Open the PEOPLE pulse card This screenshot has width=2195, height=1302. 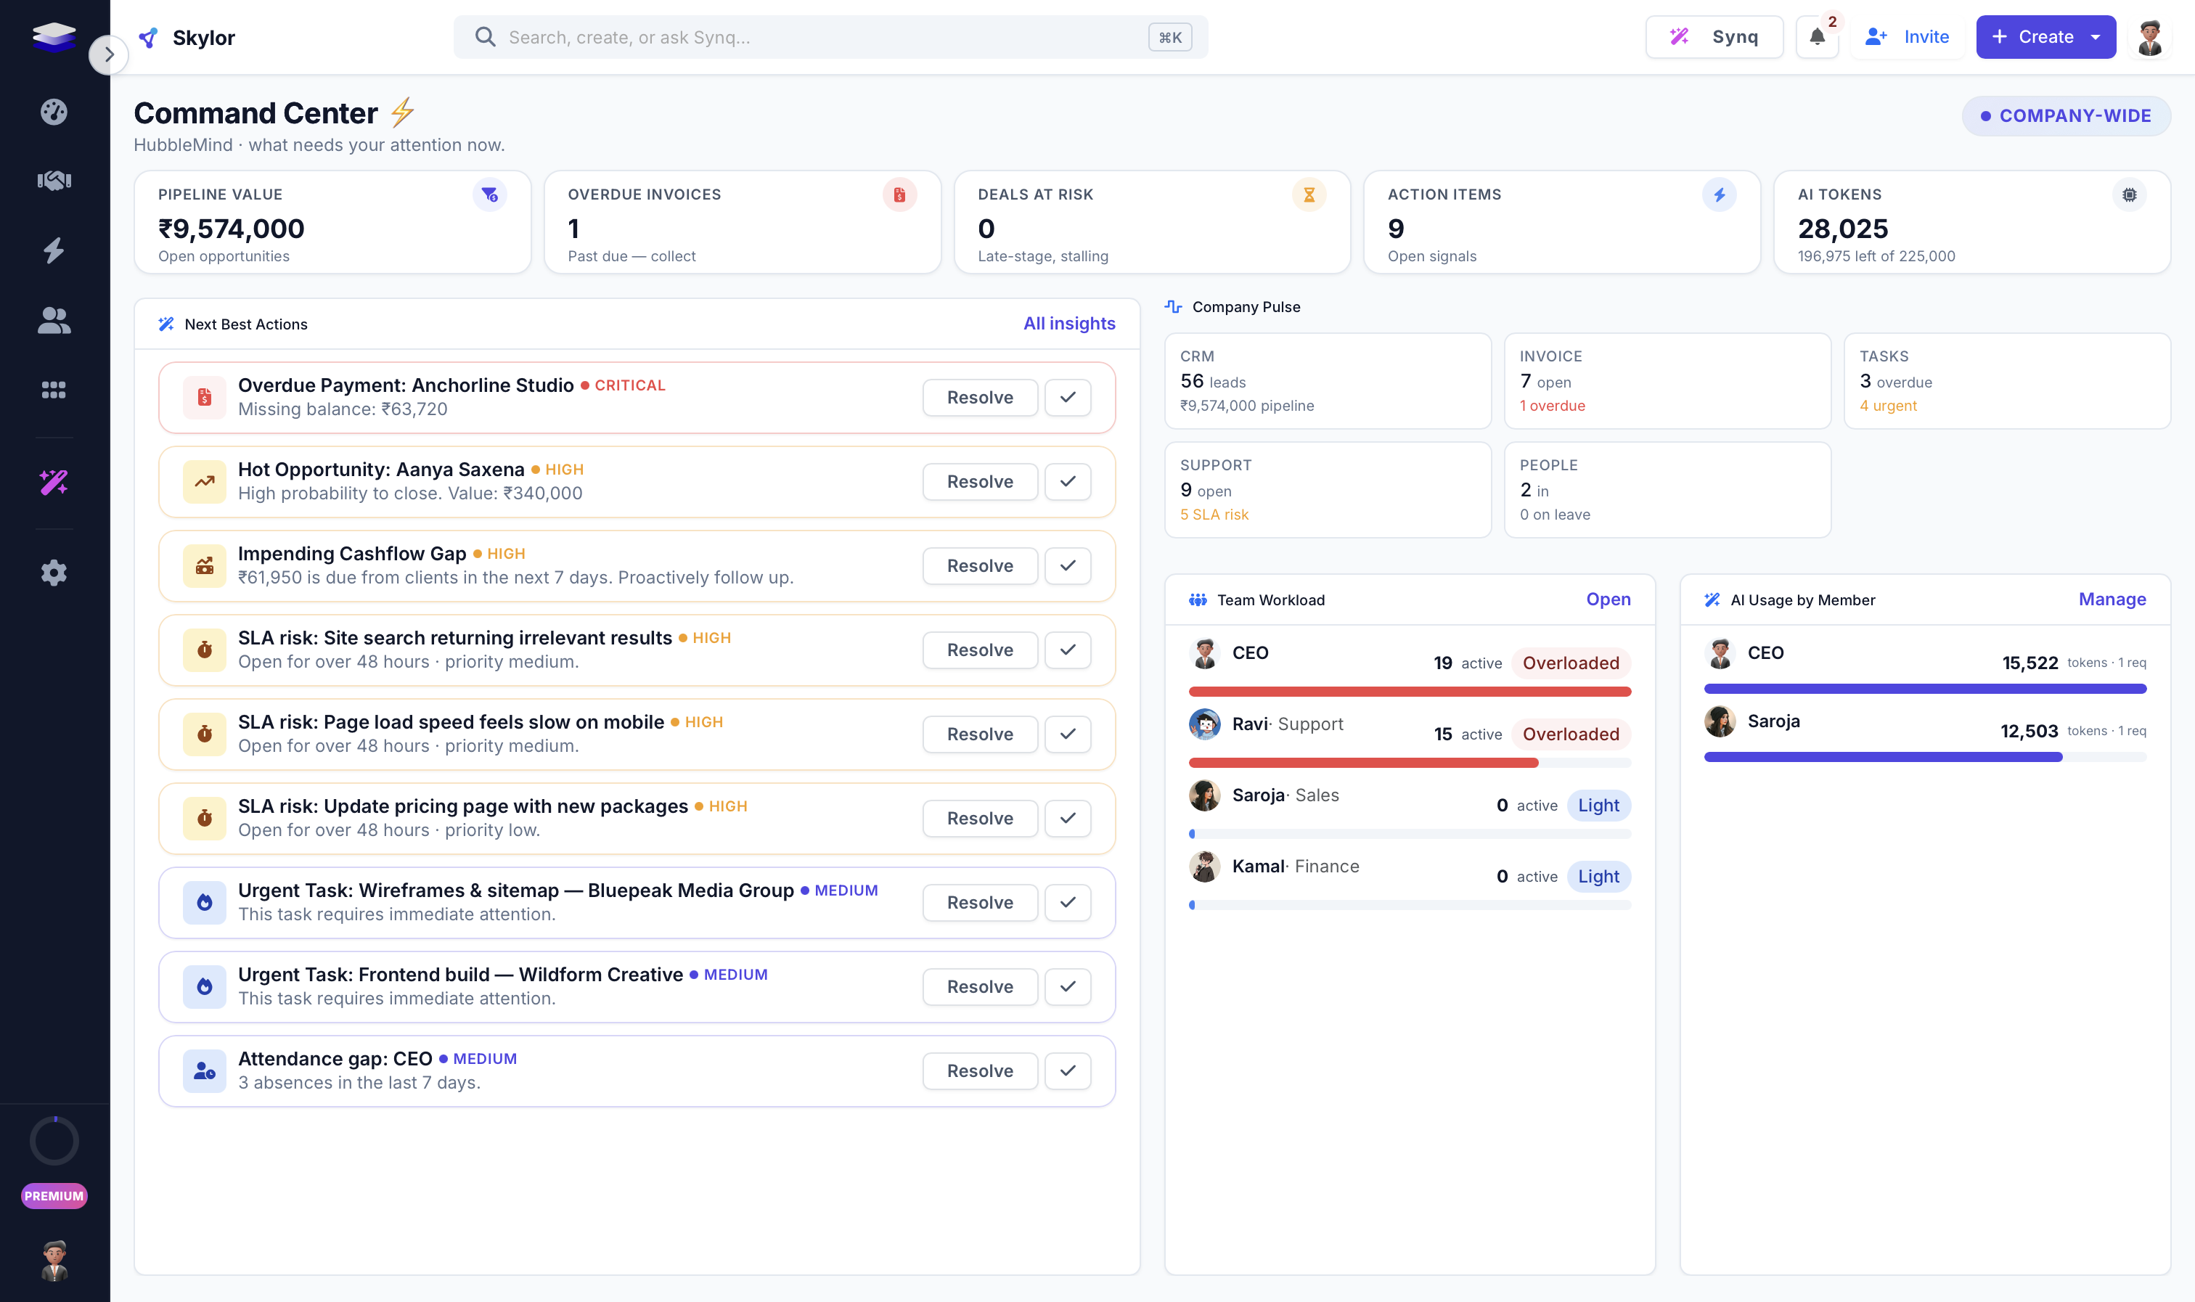(1667, 490)
